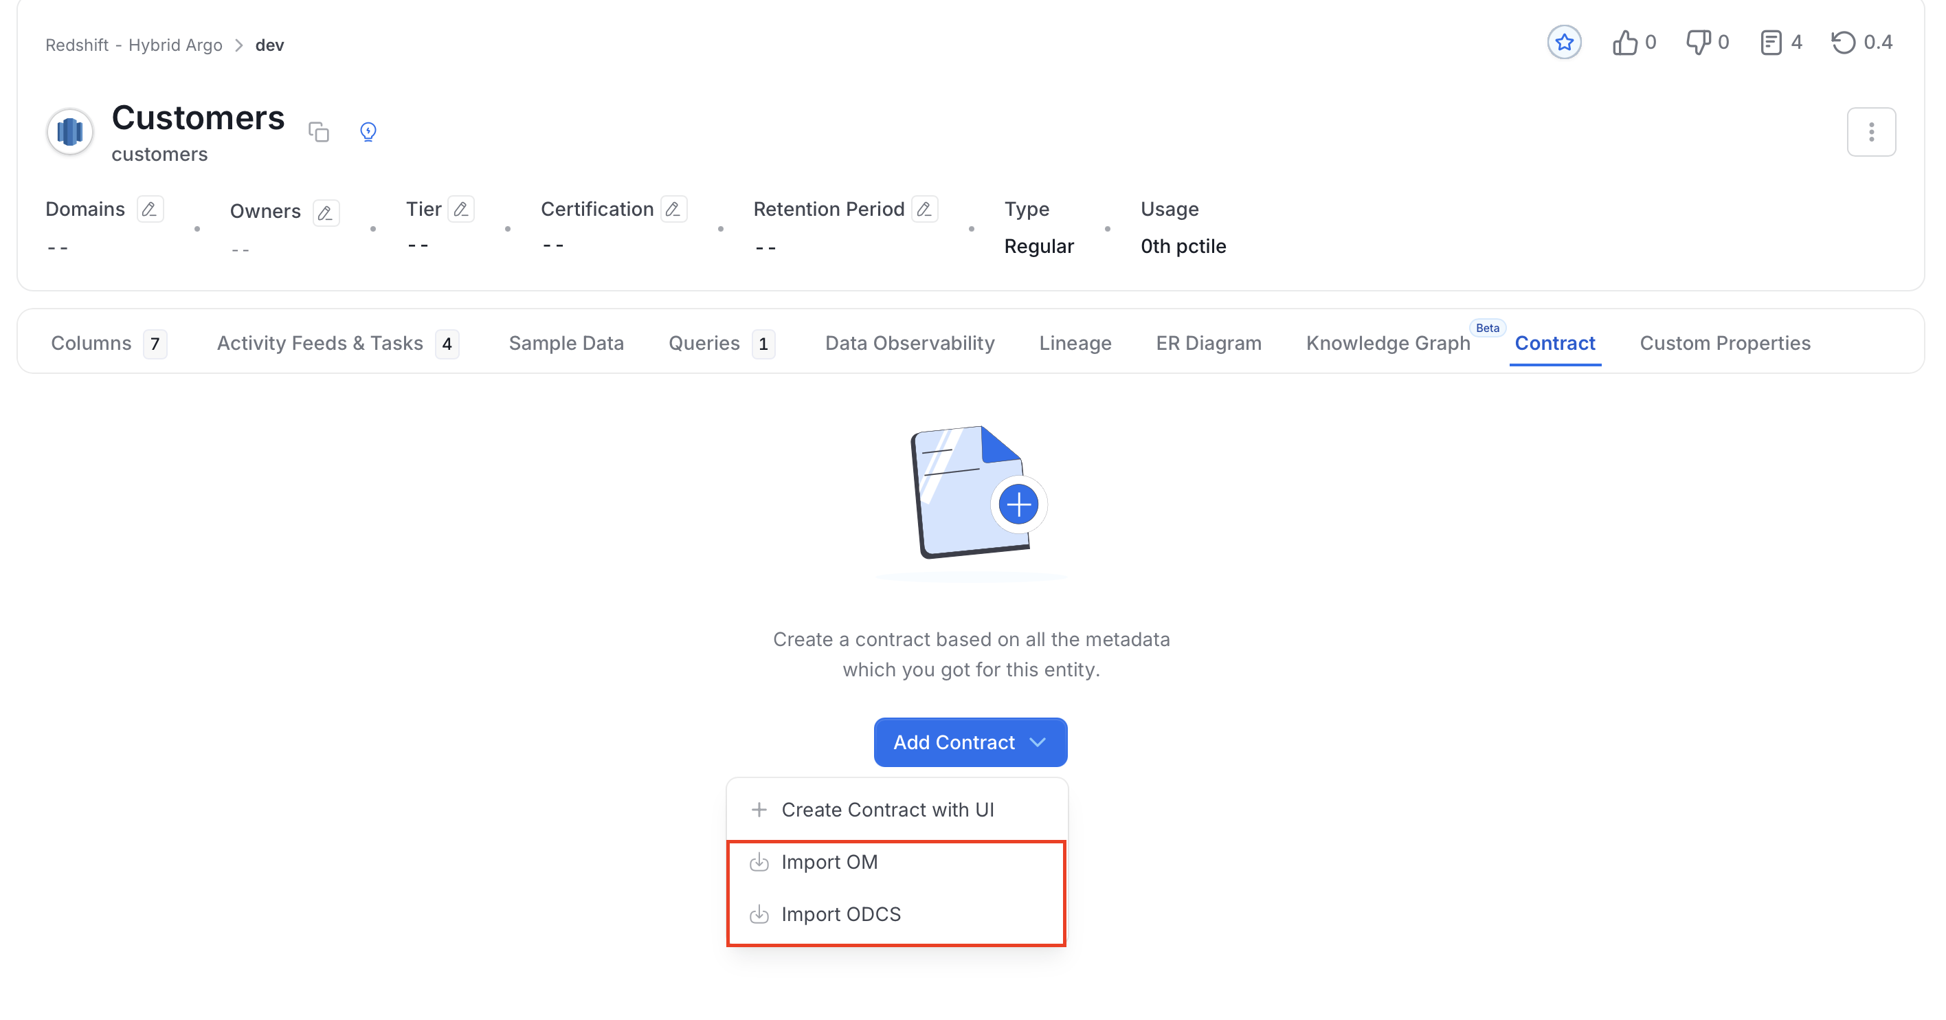
Task: Click the 0th pctile usage value
Action: pos(1183,246)
